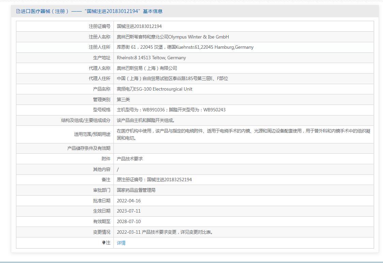Viewport: 383px width, 263px height.
Task: Select approving department 国家药品监督管理局
Action: tap(136, 190)
